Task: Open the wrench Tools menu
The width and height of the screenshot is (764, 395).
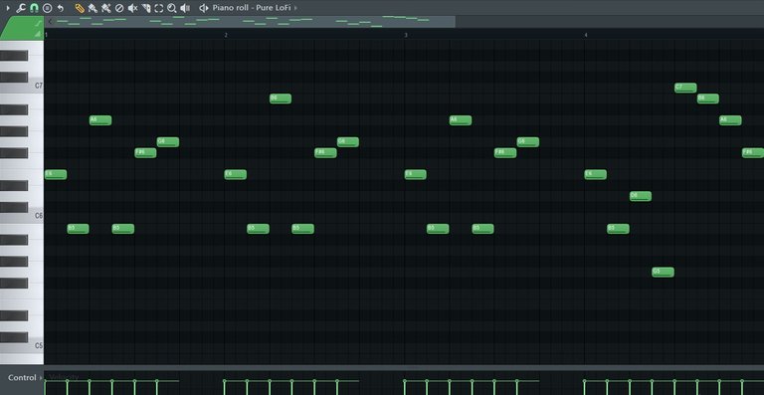Action: (x=21, y=8)
